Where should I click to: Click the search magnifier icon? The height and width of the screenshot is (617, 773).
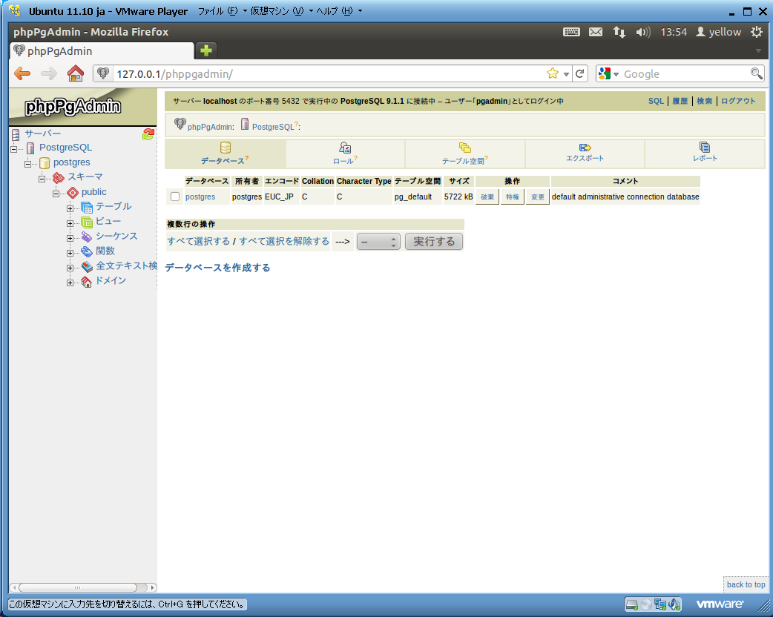tap(756, 73)
